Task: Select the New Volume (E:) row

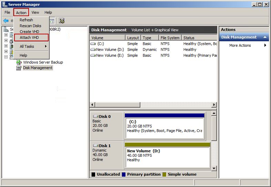Action: 153,55
